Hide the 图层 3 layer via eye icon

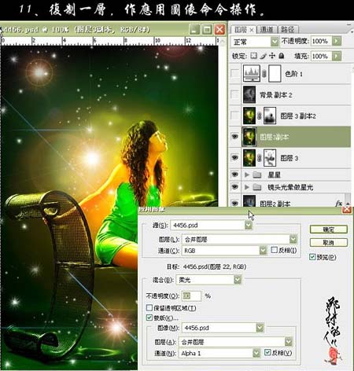tap(234, 157)
